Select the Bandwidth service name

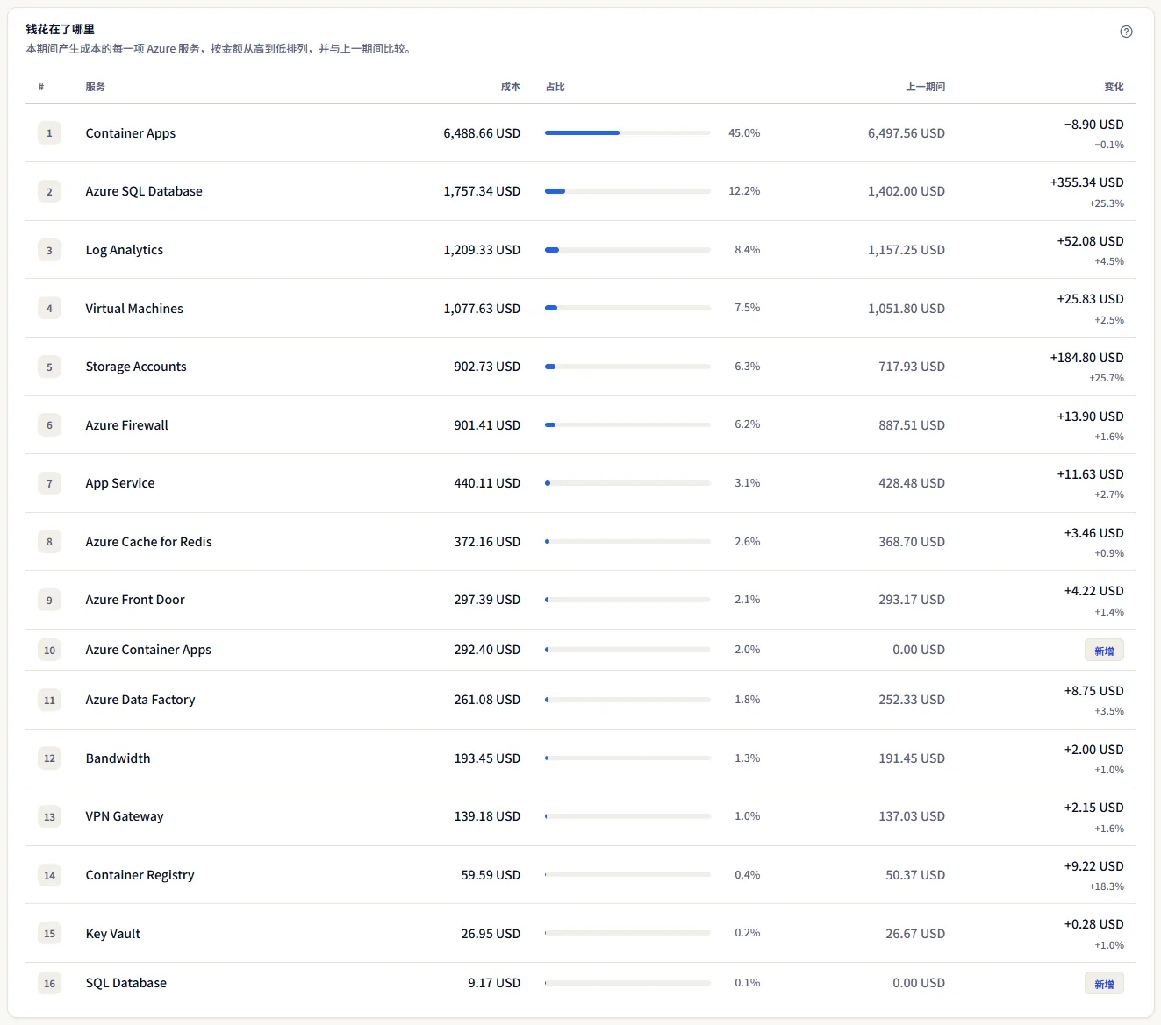pos(118,758)
